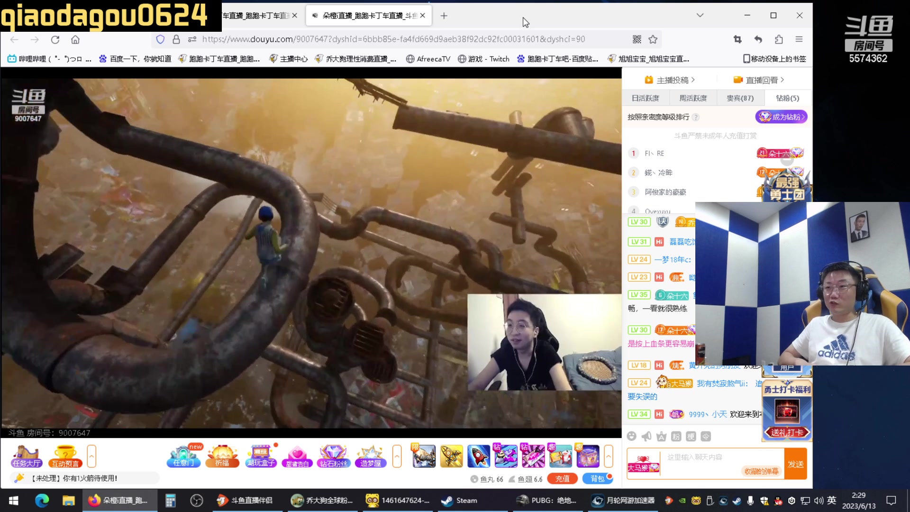Open a new browser tab
Image resolution: width=910 pixels, height=512 pixels.
(444, 16)
